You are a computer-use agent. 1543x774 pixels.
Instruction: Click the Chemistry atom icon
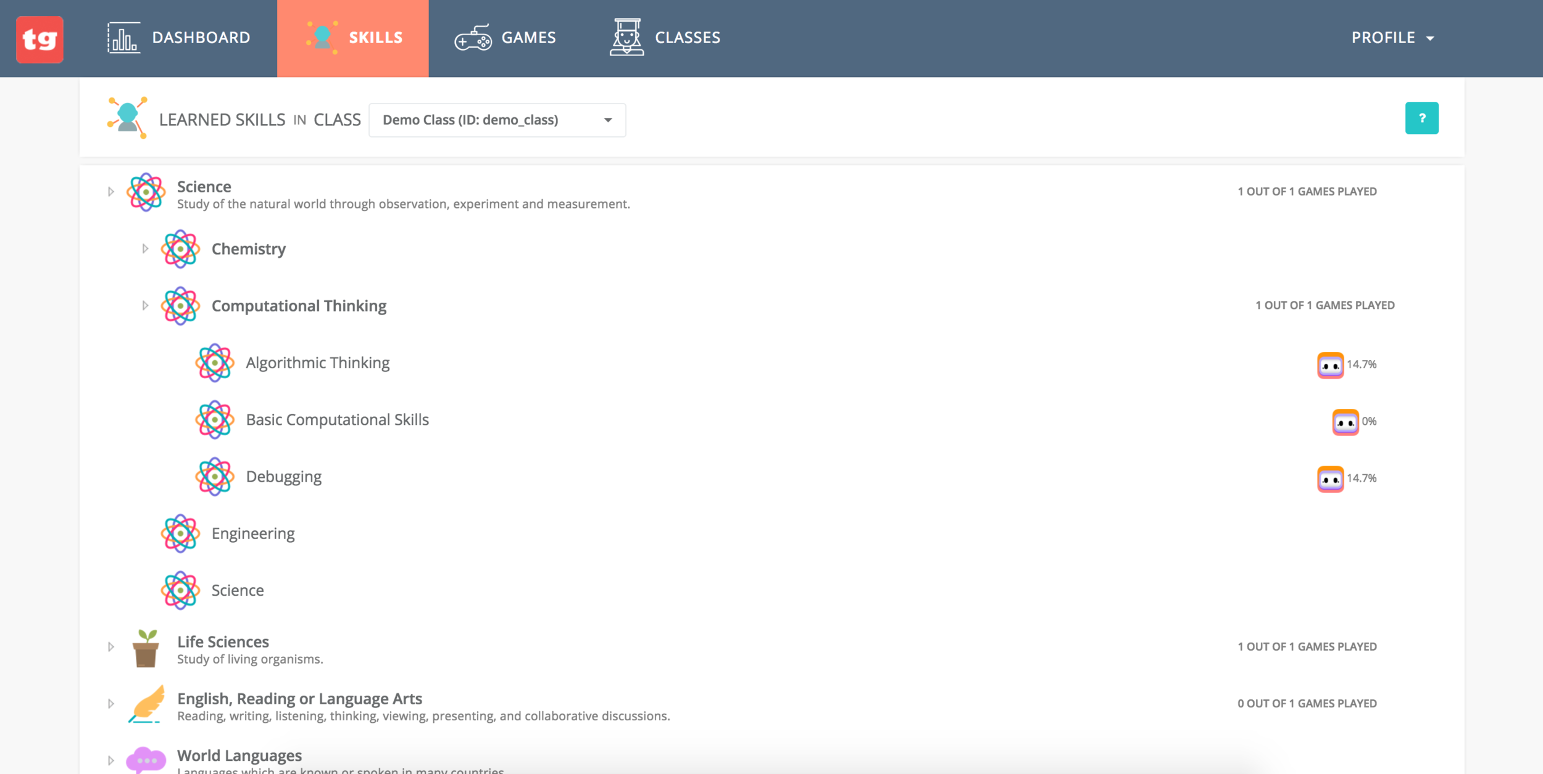tap(180, 249)
